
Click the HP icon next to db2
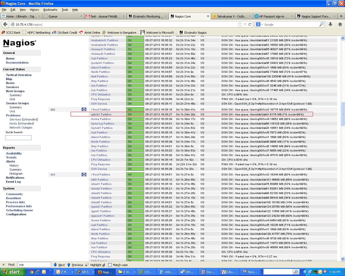click(84, 109)
